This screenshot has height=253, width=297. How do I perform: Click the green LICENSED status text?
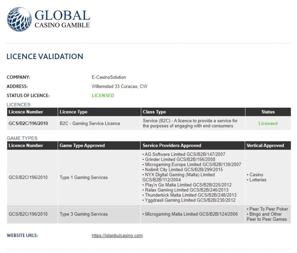point(103,95)
